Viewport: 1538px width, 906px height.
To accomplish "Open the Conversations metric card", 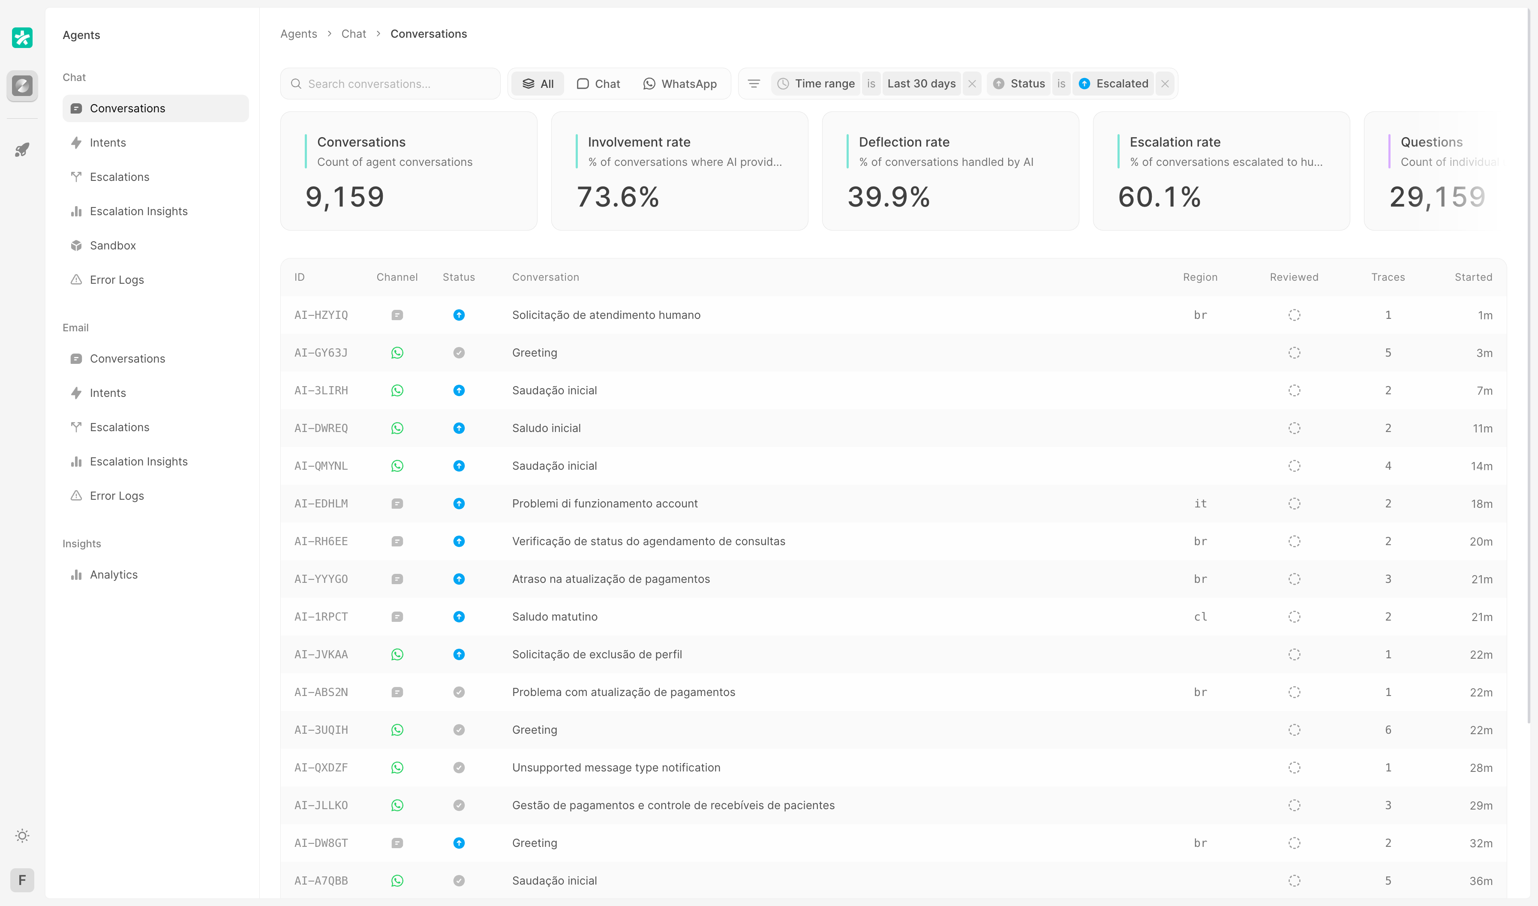I will coord(409,171).
